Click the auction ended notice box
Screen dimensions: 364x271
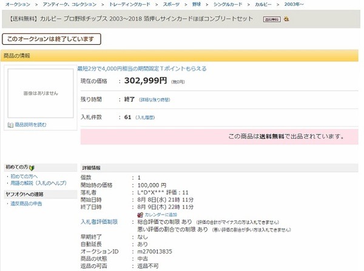(x=52, y=39)
